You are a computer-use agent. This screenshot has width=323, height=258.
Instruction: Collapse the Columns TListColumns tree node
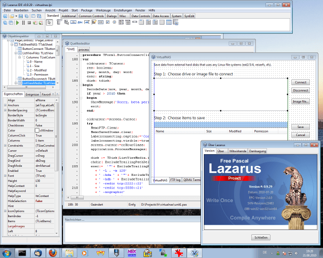pyautogui.click(x=20, y=57)
